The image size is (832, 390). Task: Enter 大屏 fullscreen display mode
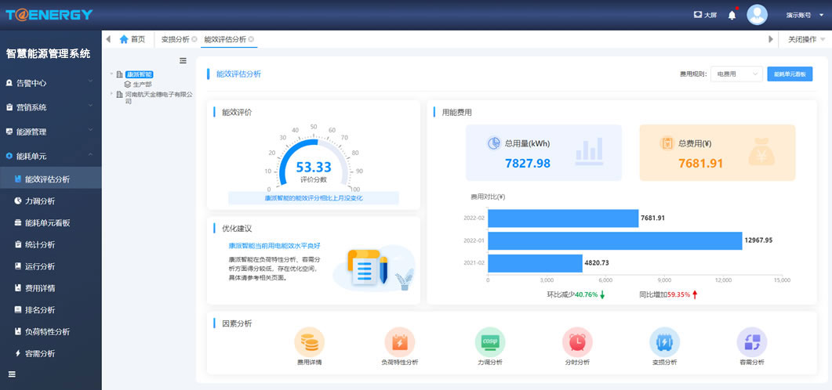705,15
